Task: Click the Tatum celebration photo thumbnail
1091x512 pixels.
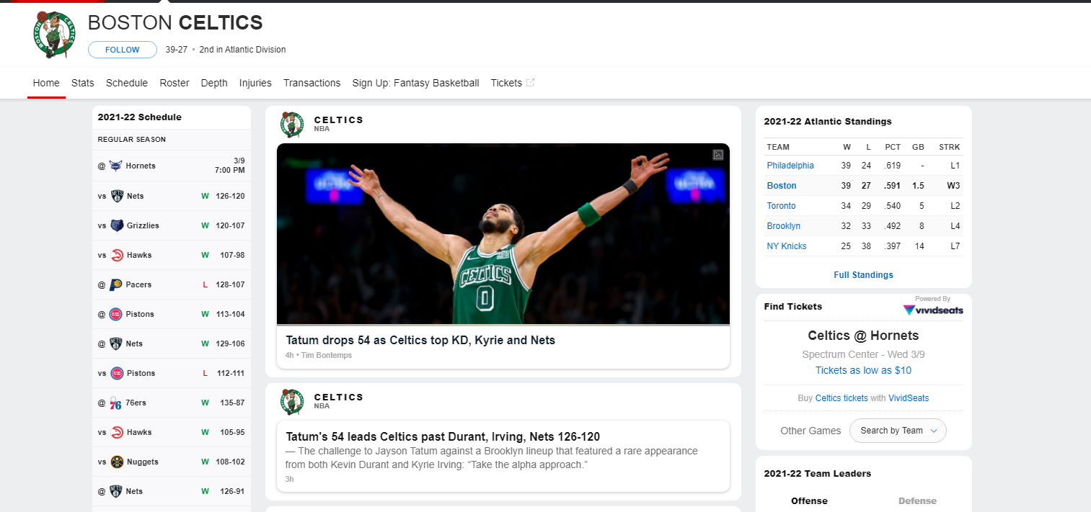Action: coord(503,234)
